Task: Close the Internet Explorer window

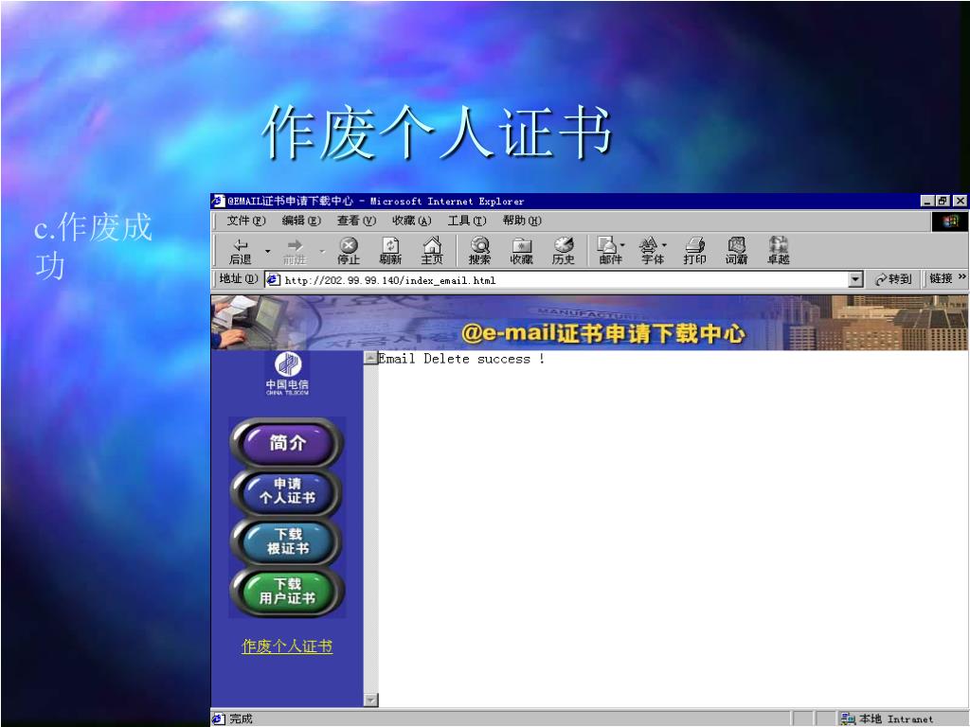Action: 960,201
